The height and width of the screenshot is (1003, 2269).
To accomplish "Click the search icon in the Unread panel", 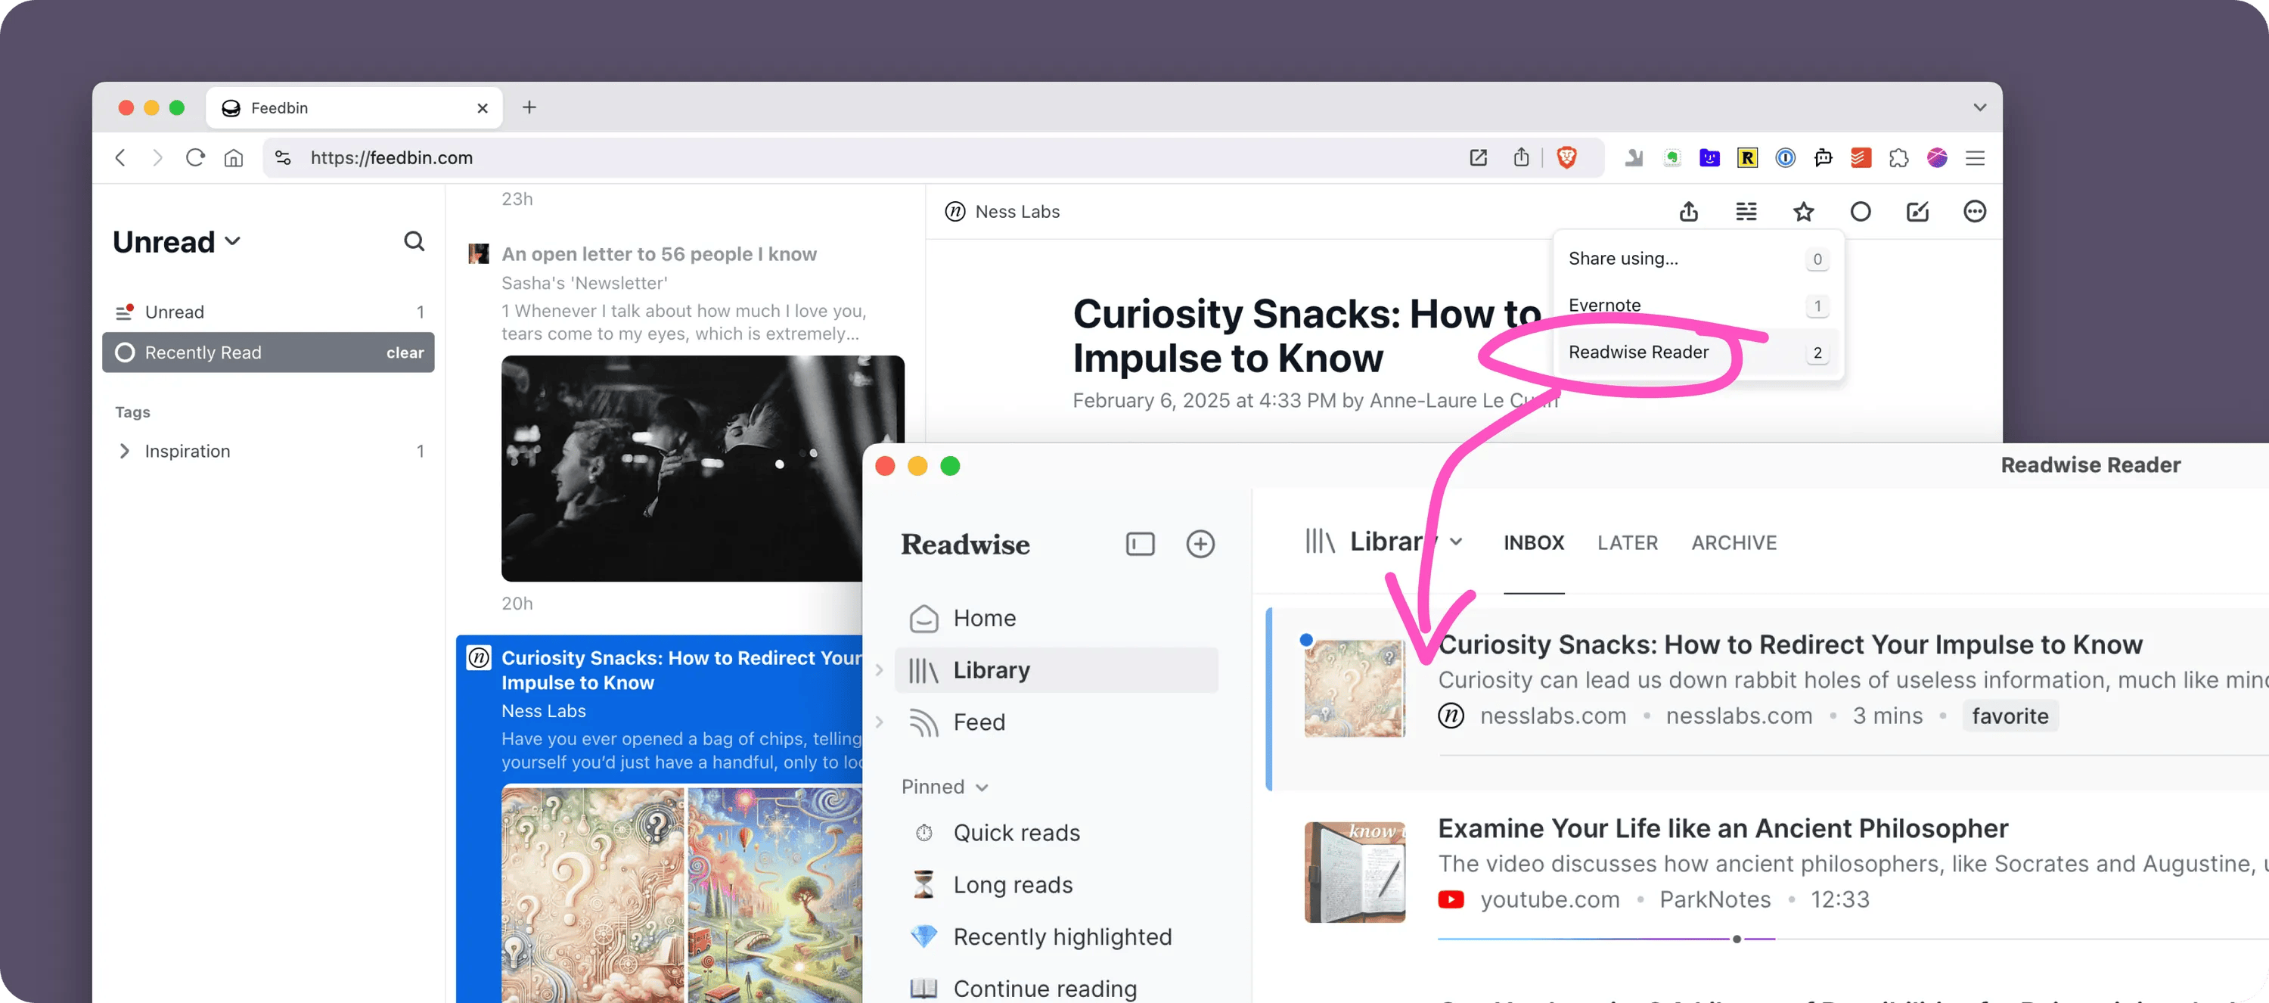I will click(414, 241).
